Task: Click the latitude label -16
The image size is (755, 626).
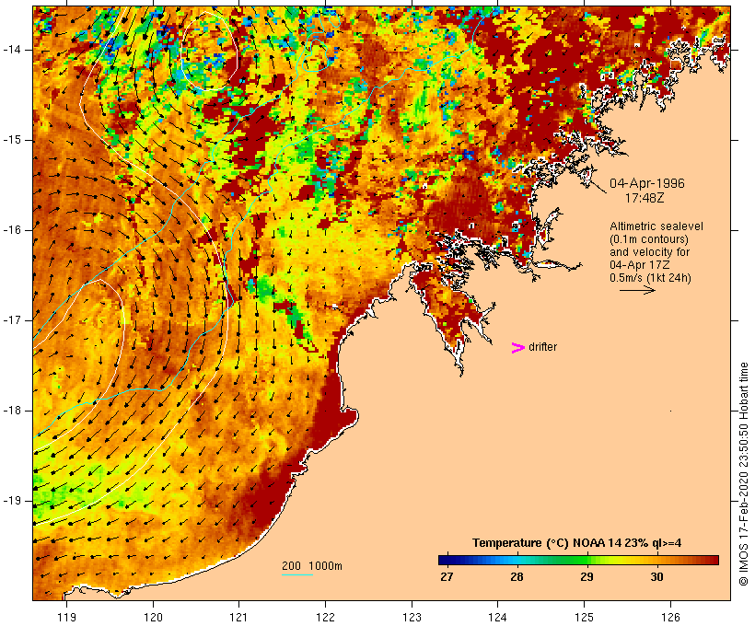Action: point(12,230)
